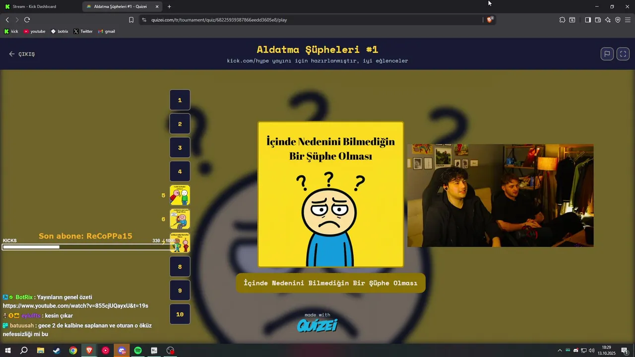Open volume control in system tray
635x357 pixels.
(x=591, y=351)
